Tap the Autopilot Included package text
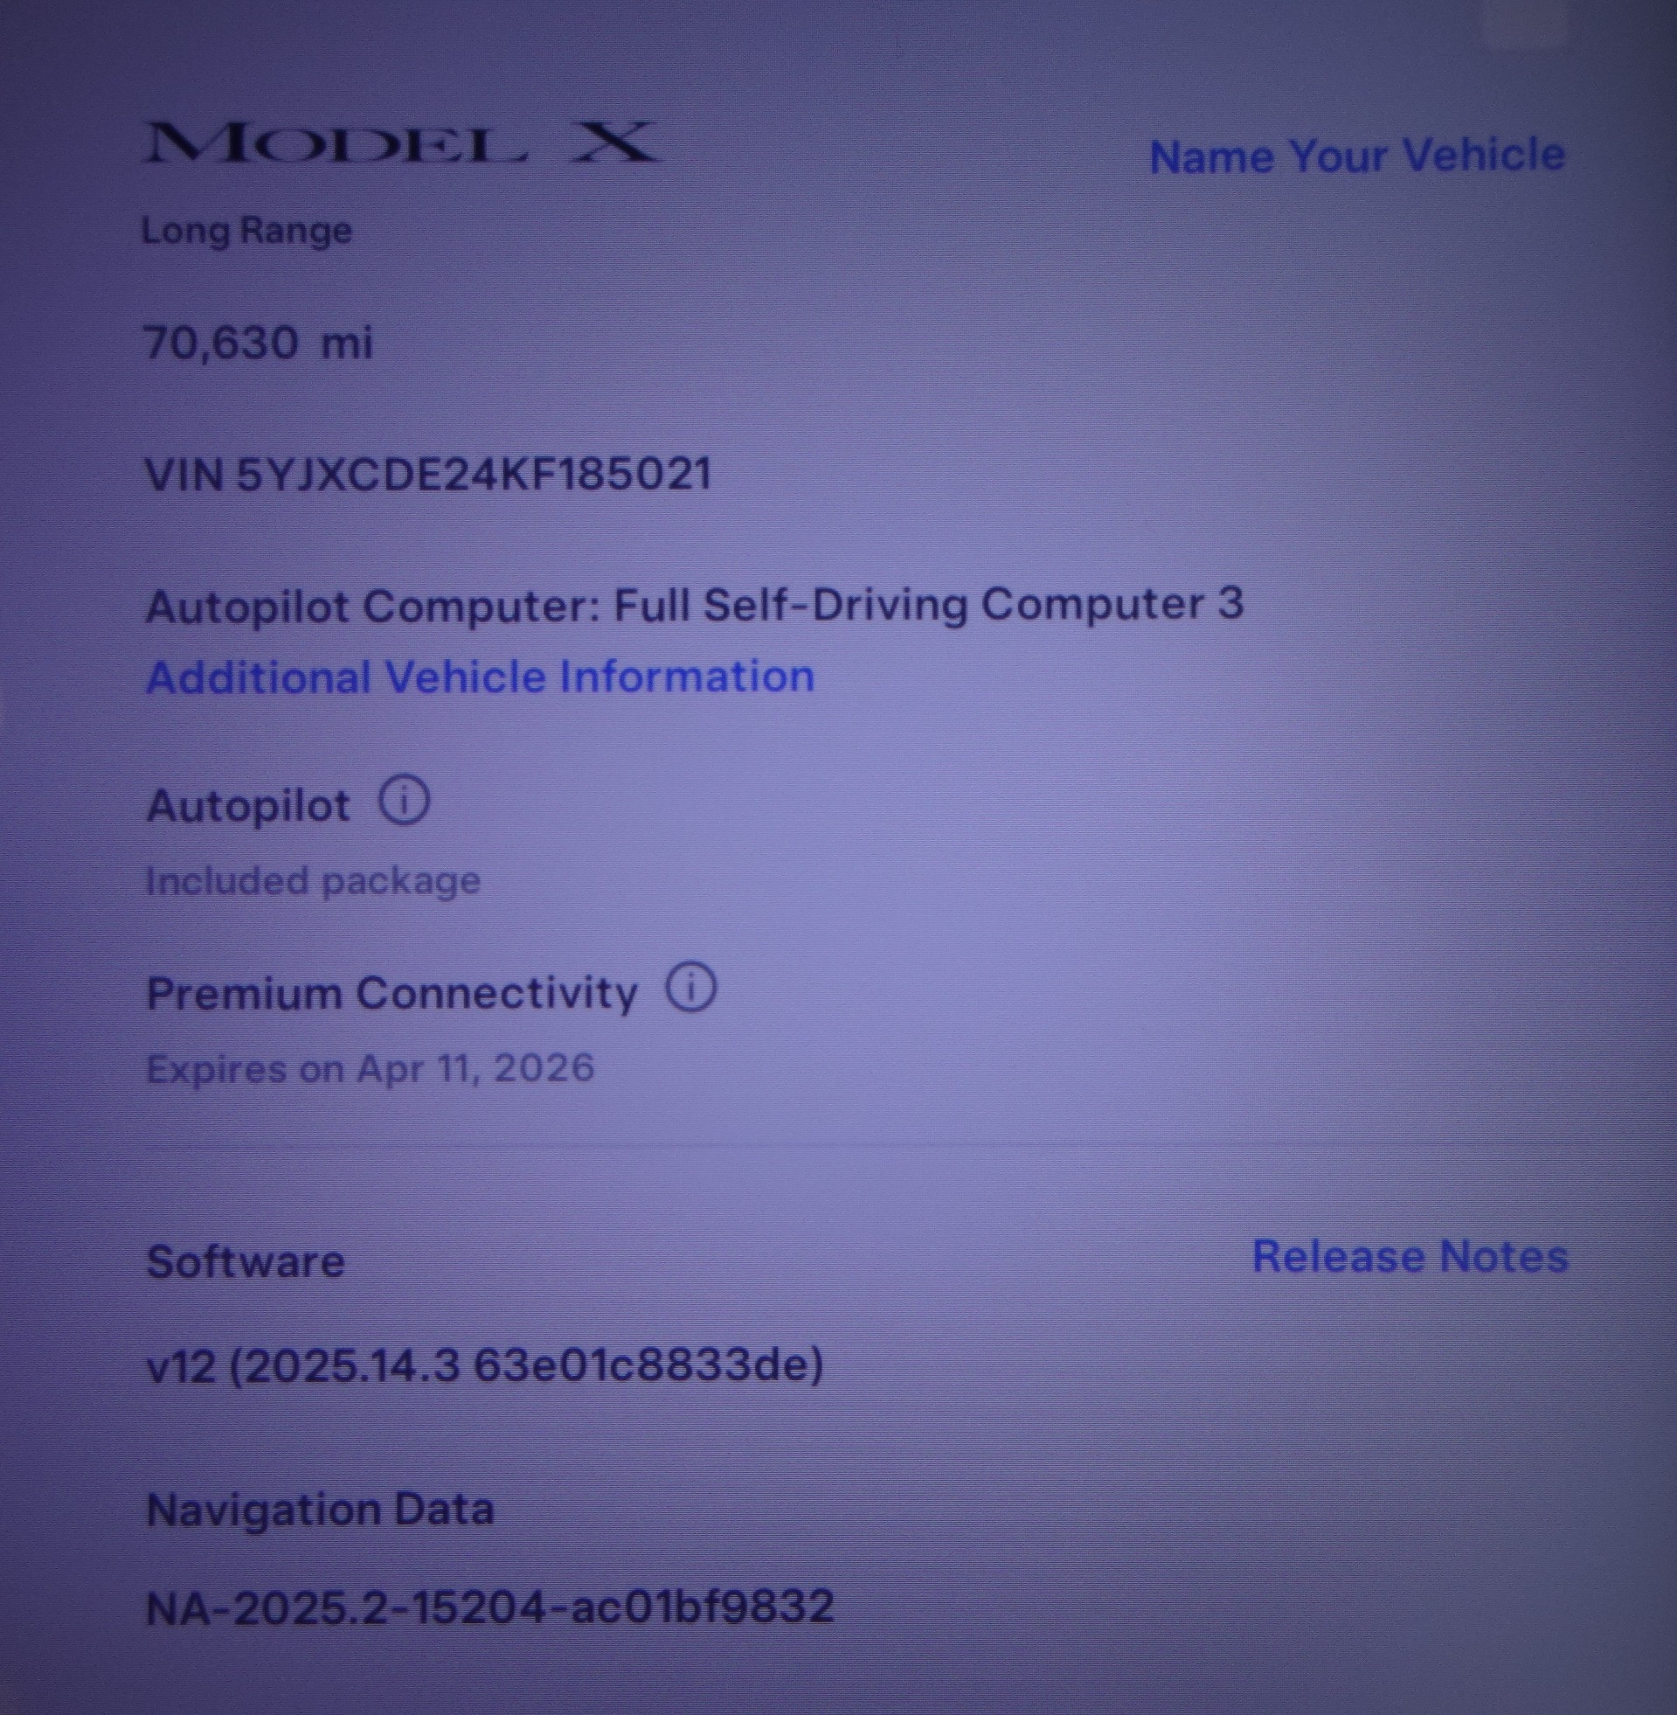 313,881
